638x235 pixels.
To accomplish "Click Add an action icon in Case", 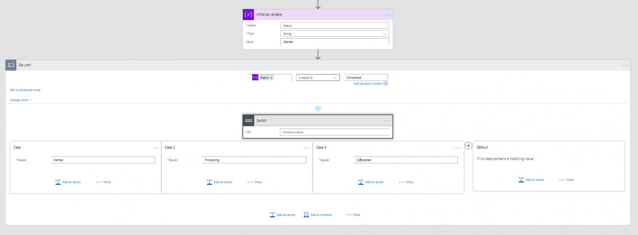I will 58,182.
